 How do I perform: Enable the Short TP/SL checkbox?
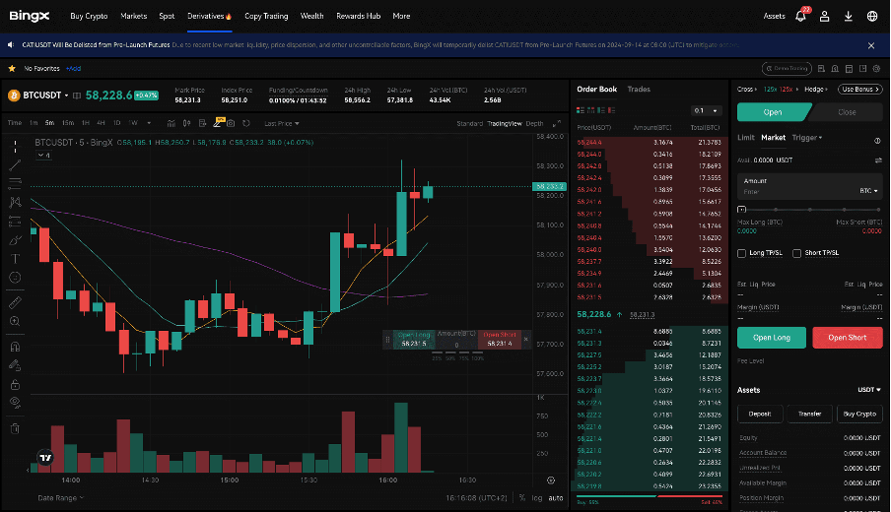tap(796, 253)
